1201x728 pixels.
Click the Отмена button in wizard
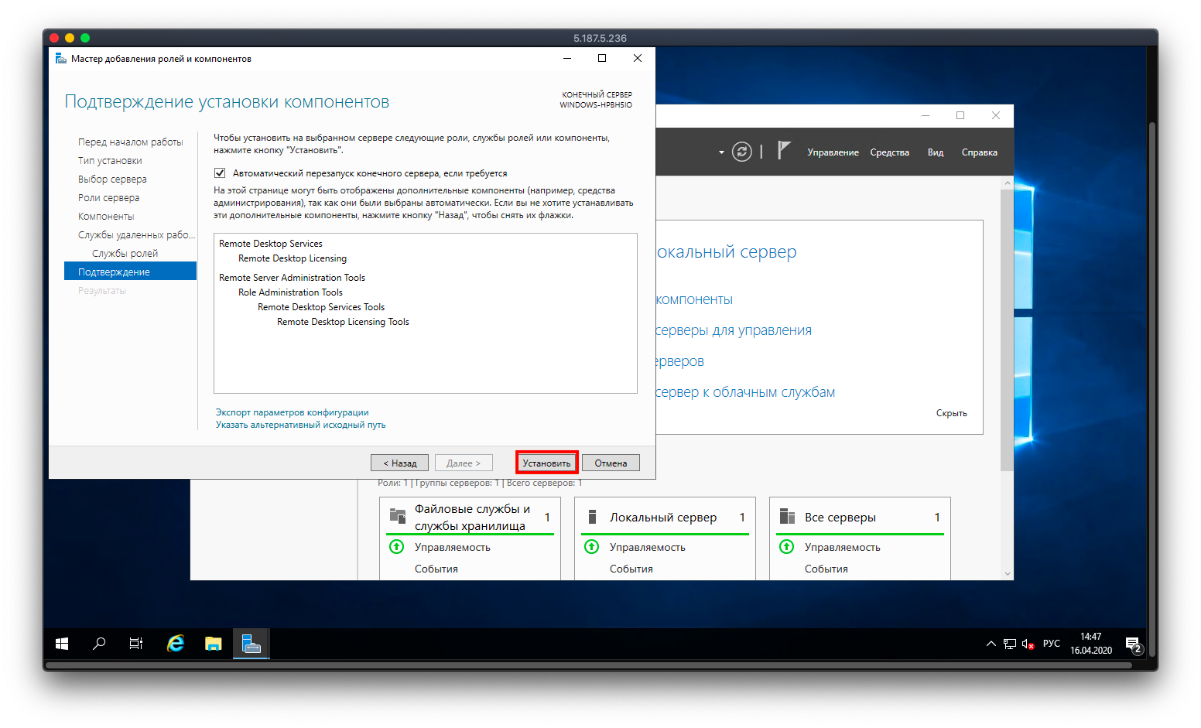[611, 463]
